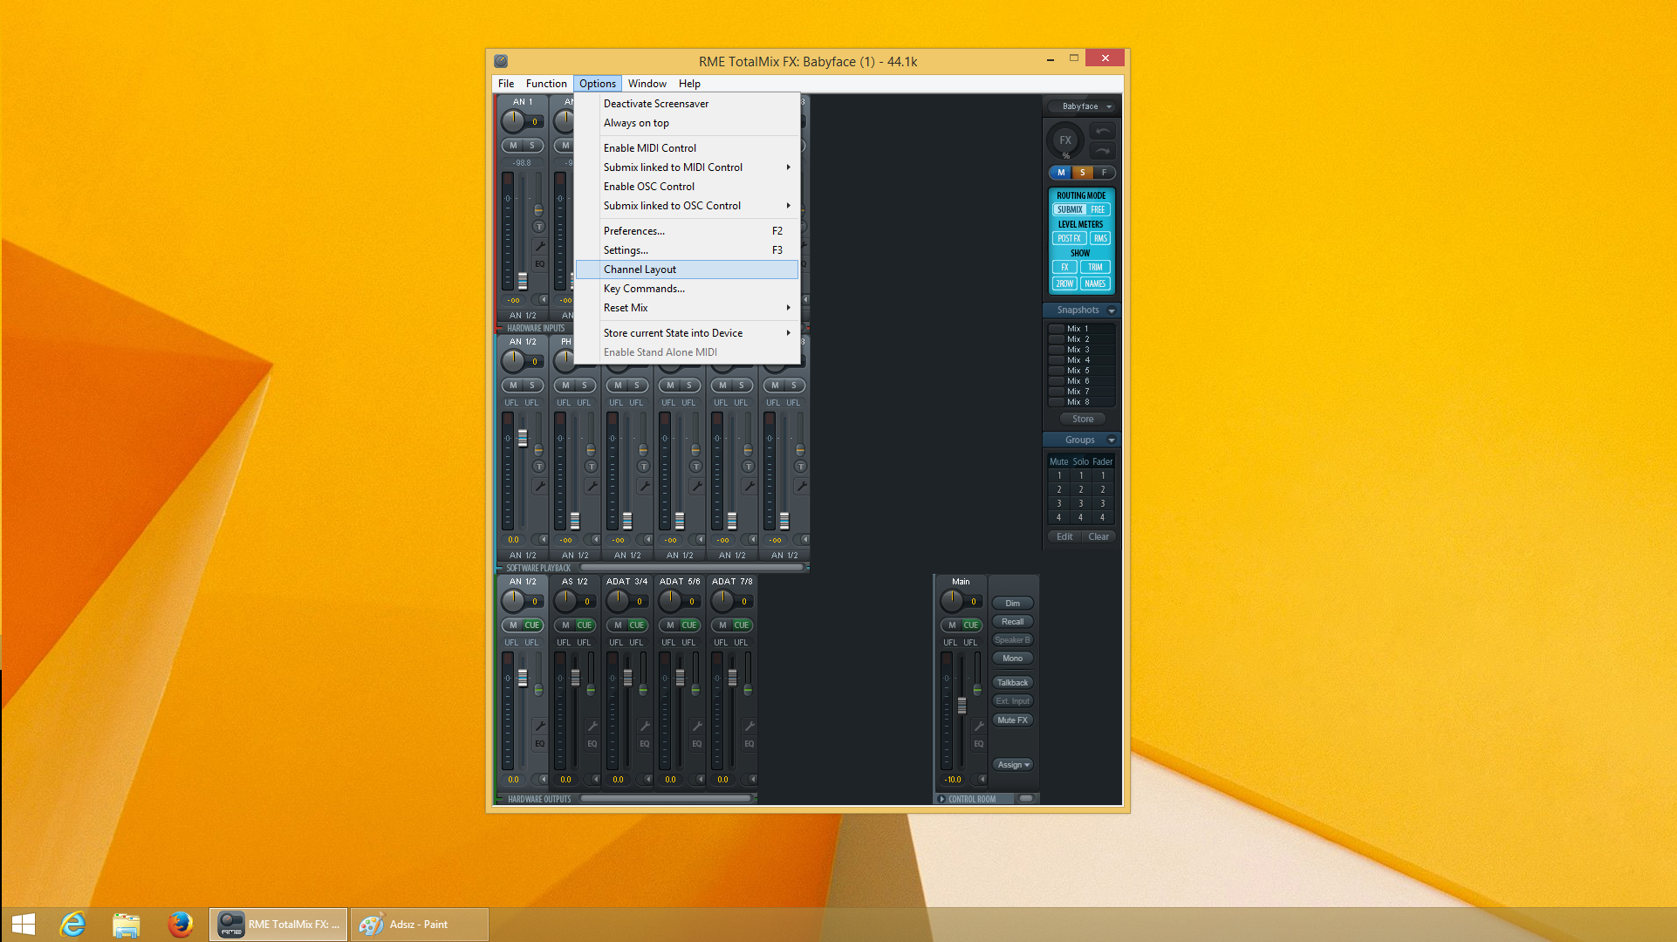Open the Function menu

(545, 84)
